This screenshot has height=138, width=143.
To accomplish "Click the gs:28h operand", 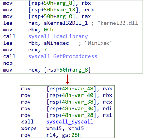I will (71, 135).
